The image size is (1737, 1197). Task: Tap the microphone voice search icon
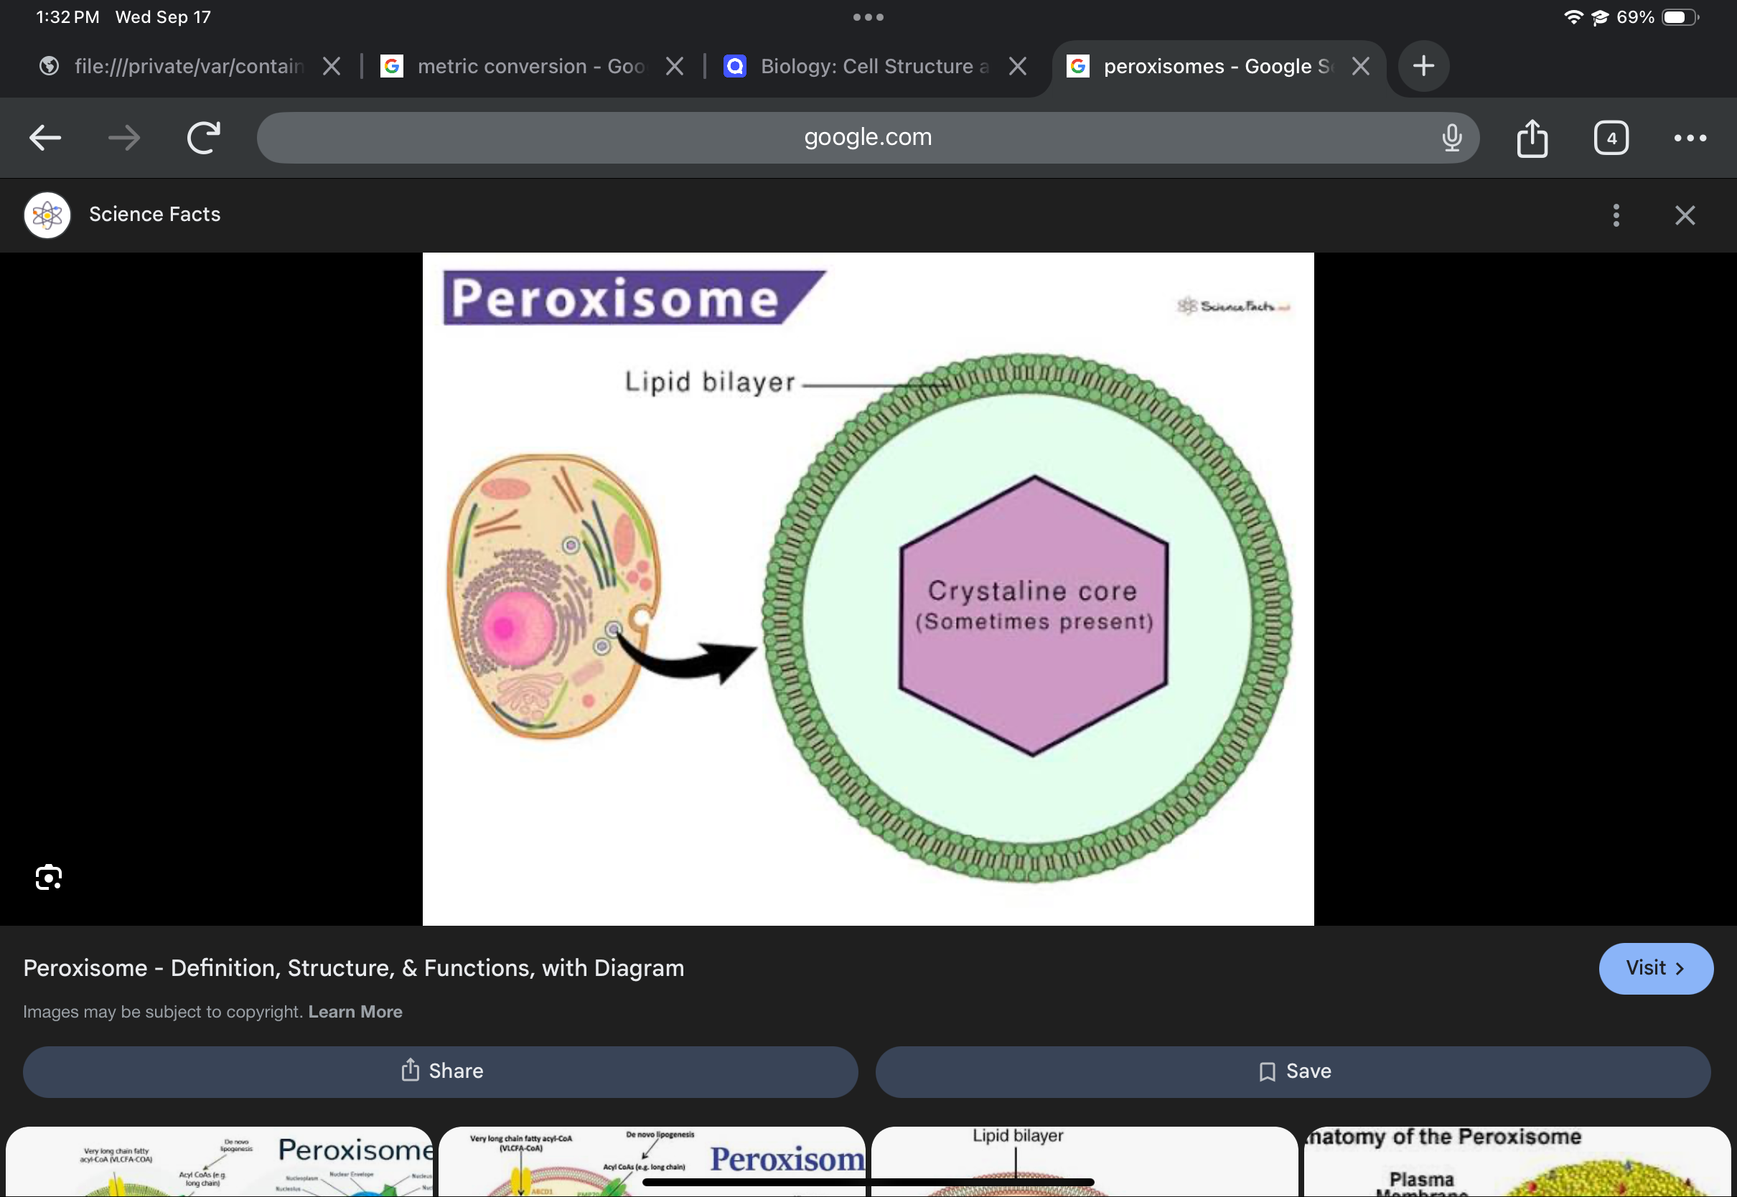[1451, 138]
